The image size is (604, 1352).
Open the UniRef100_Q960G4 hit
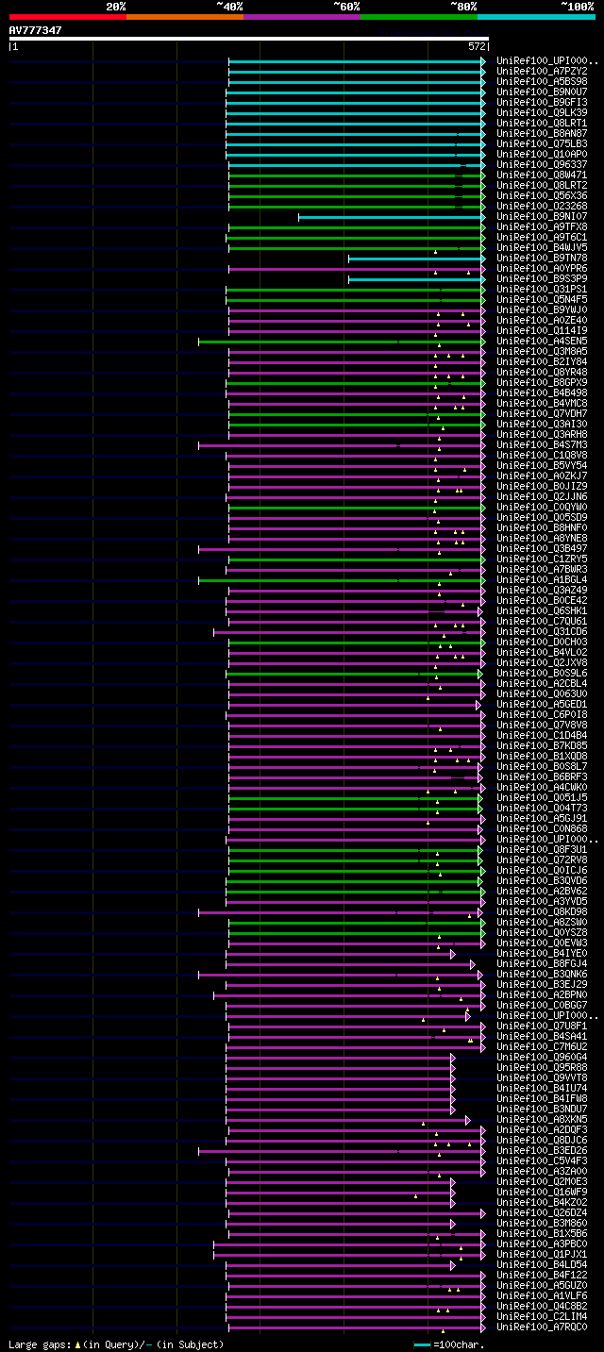coord(542,1058)
